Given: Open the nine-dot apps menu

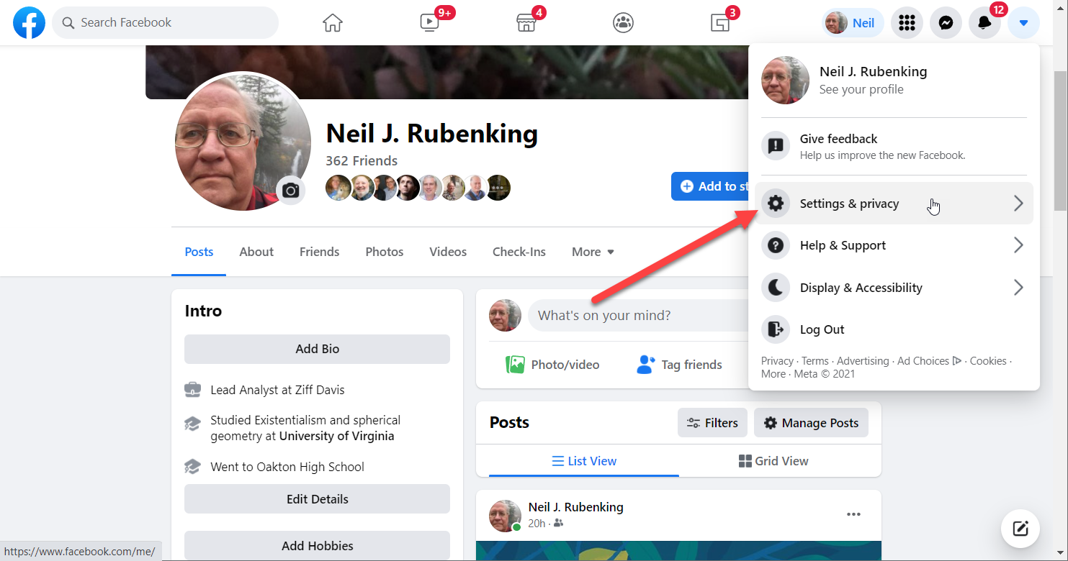Looking at the screenshot, I should coord(907,23).
